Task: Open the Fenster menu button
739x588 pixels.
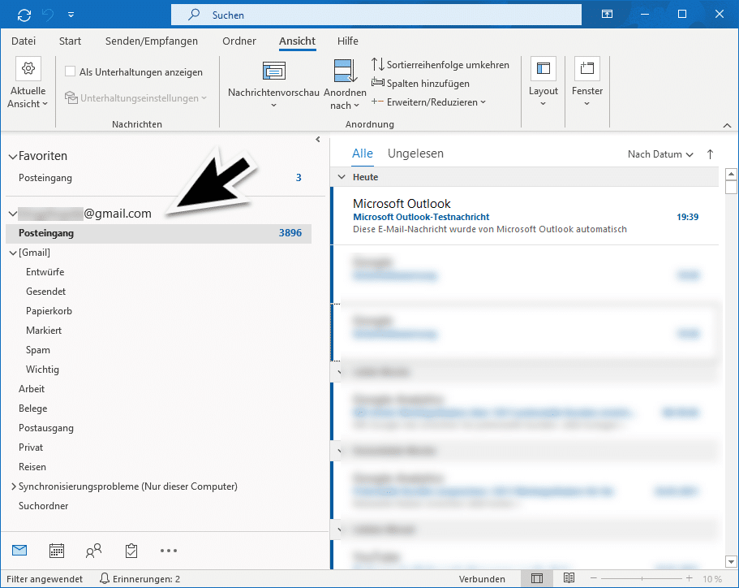Action: pyautogui.click(x=586, y=83)
